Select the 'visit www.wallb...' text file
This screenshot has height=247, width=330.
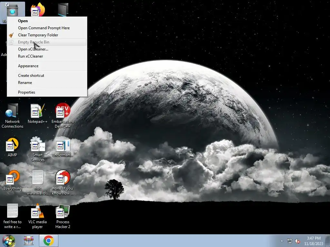click(38, 183)
